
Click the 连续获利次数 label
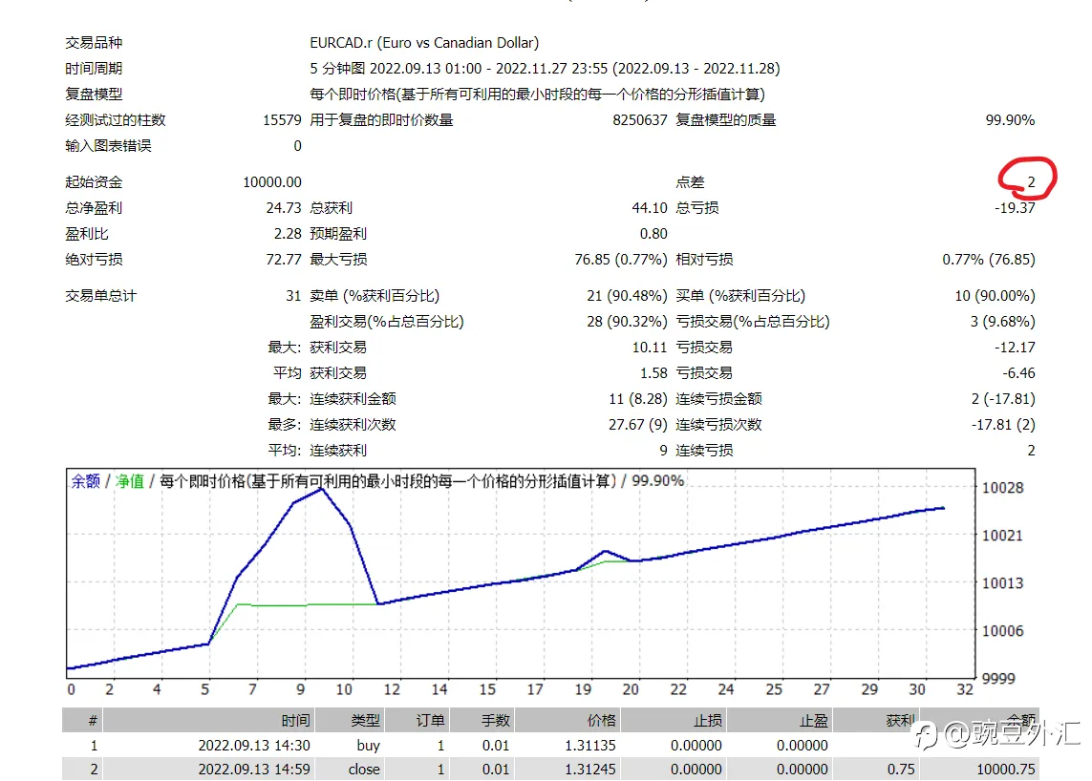pyautogui.click(x=353, y=424)
